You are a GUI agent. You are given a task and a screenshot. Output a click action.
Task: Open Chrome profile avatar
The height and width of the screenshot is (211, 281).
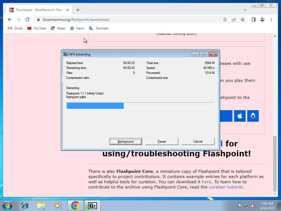click(x=262, y=20)
